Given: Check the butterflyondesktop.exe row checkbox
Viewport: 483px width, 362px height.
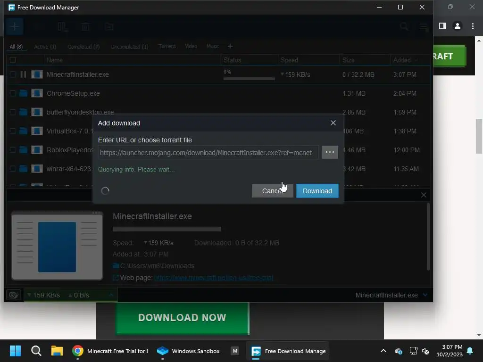Looking at the screenshot, I should (x=13, y=112).
